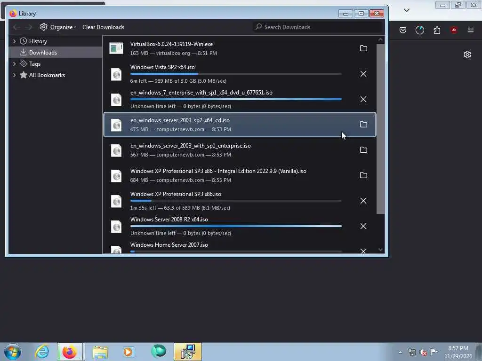Cancel the en_windows_7_enterprise download
Viewport: 482px width, 361px height.
363,99
